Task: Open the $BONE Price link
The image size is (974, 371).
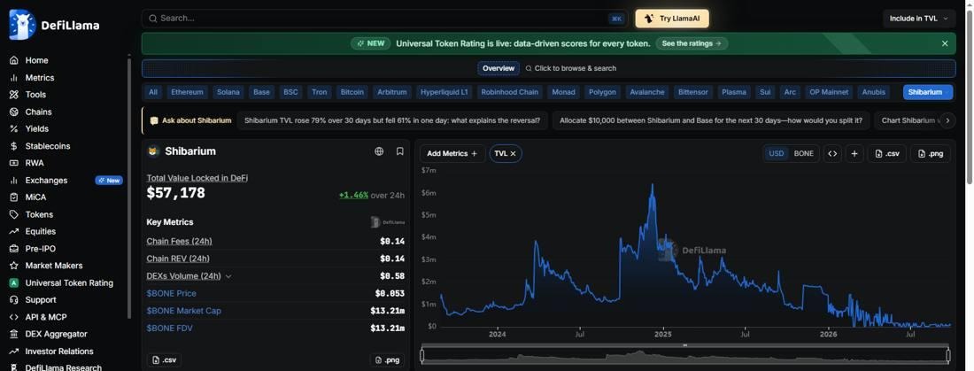Action: tap(172, 293)
